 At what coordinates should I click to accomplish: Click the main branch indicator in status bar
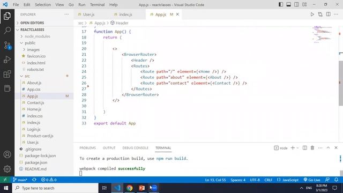pyautogui.click(x=20, y=180)
